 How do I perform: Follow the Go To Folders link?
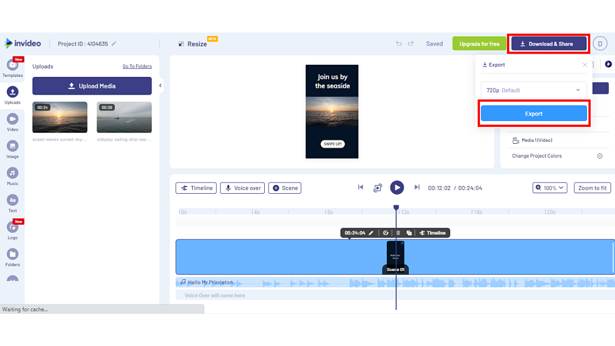[x=137, y=66]
